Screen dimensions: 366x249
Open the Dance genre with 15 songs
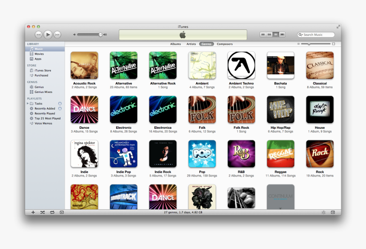click(84, 110)
